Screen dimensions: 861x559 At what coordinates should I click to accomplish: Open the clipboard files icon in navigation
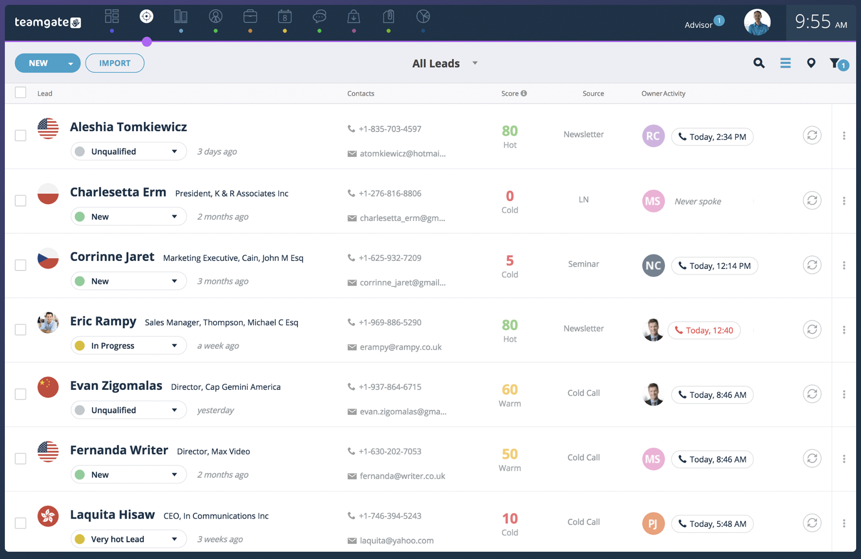388,17
